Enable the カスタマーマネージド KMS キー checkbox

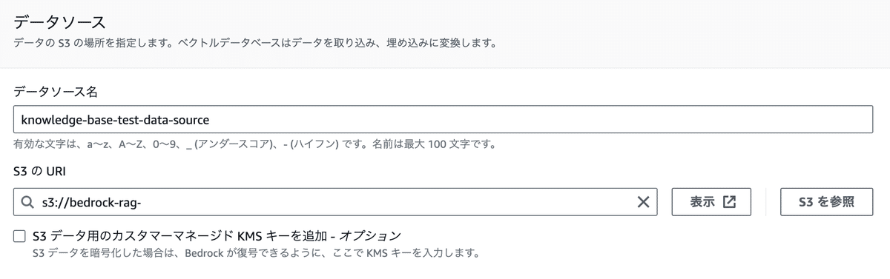tap(19, 236)
